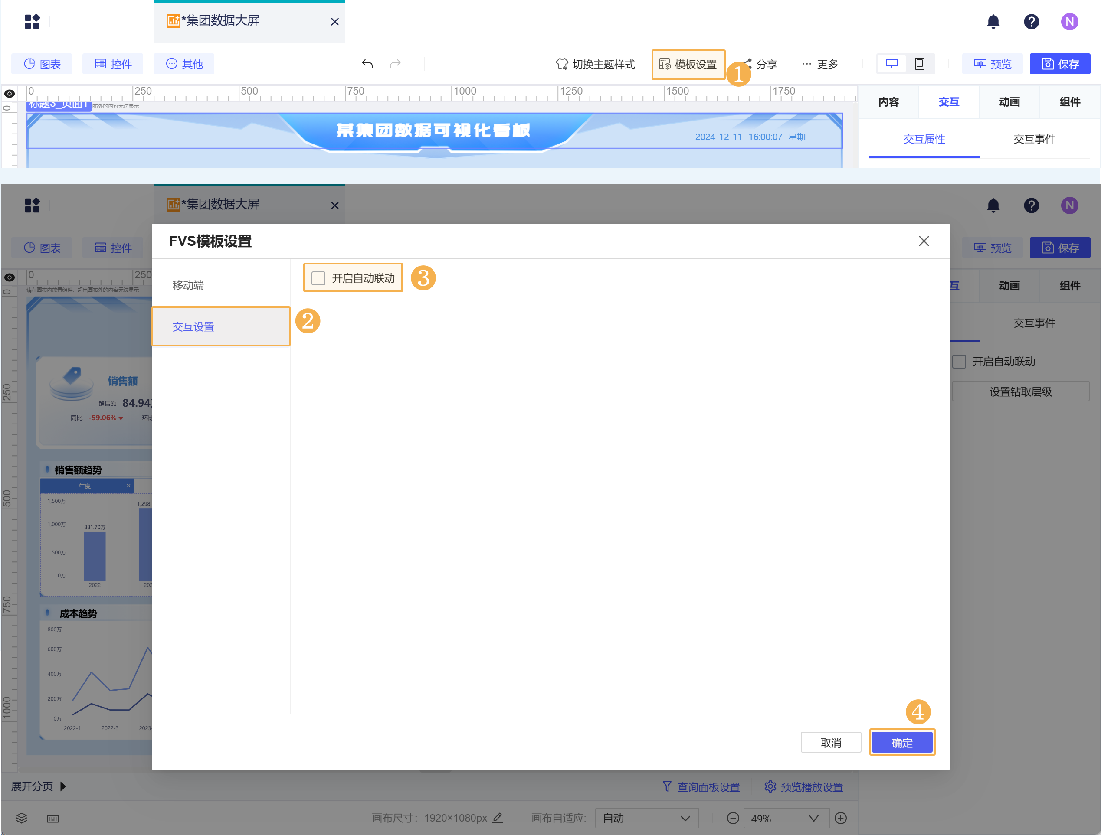Click the undo arrow icon
The height and width of the screenshot is (835, 1101).
point(367,64)
